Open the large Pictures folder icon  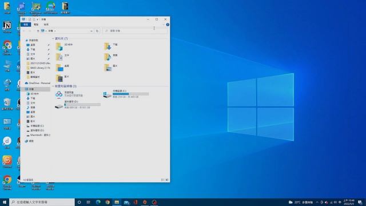[108, 68]
